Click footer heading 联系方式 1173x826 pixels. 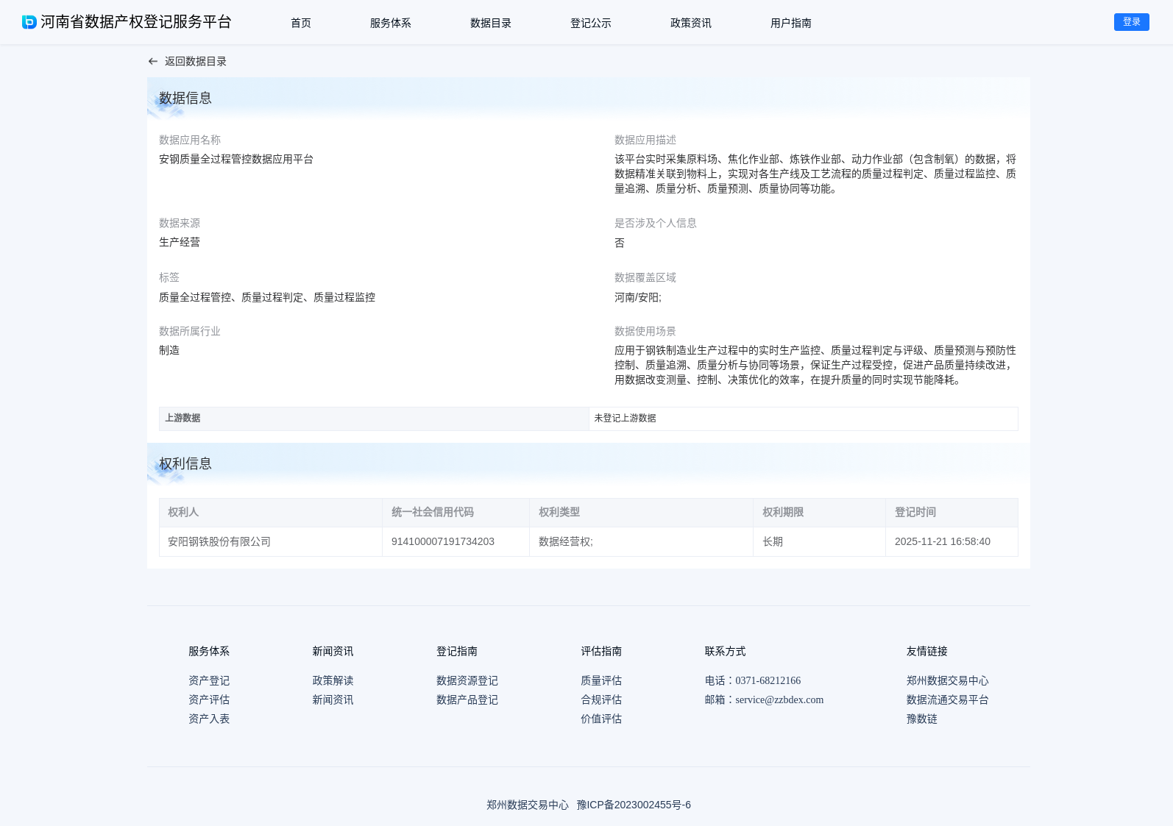(x=726, y=652)
